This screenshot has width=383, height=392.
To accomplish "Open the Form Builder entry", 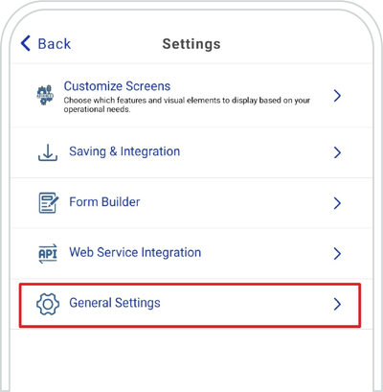I will 191,203.
